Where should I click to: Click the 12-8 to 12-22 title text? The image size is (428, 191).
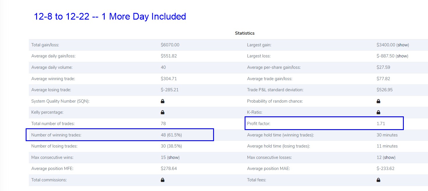[110, 17]
